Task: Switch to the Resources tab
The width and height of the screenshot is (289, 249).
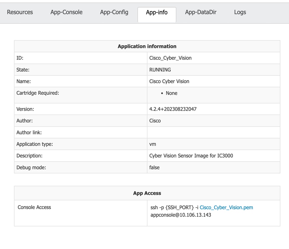Action: click(20, 12)
